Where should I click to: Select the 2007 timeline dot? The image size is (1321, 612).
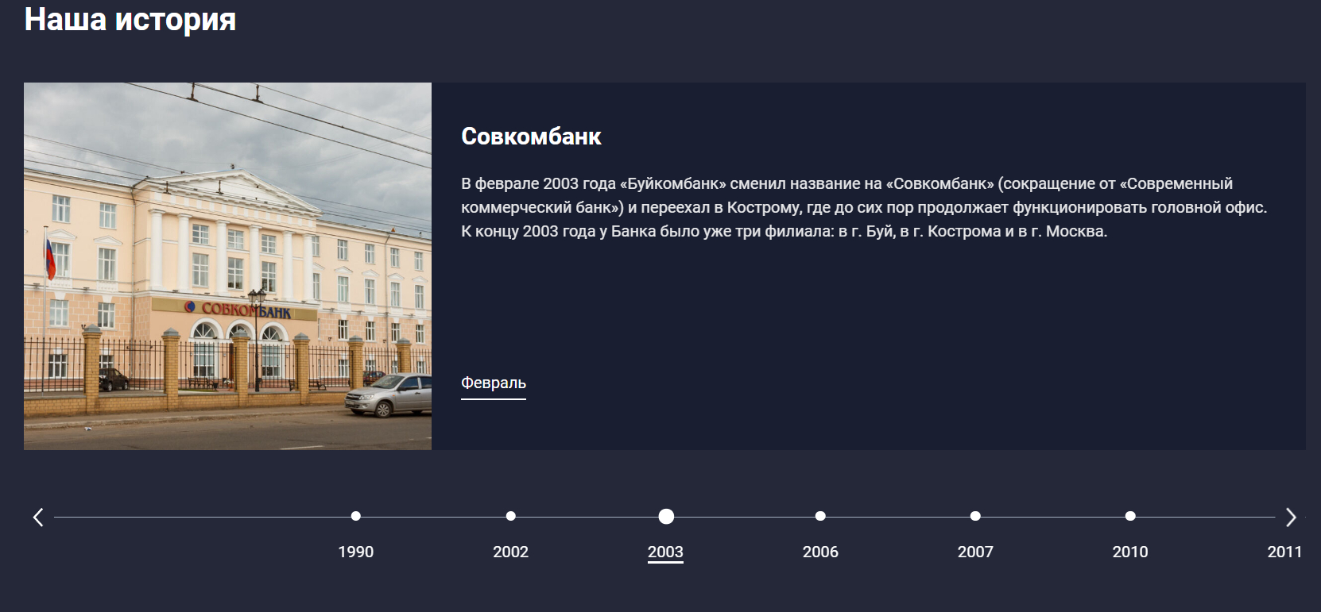[975, 516]
